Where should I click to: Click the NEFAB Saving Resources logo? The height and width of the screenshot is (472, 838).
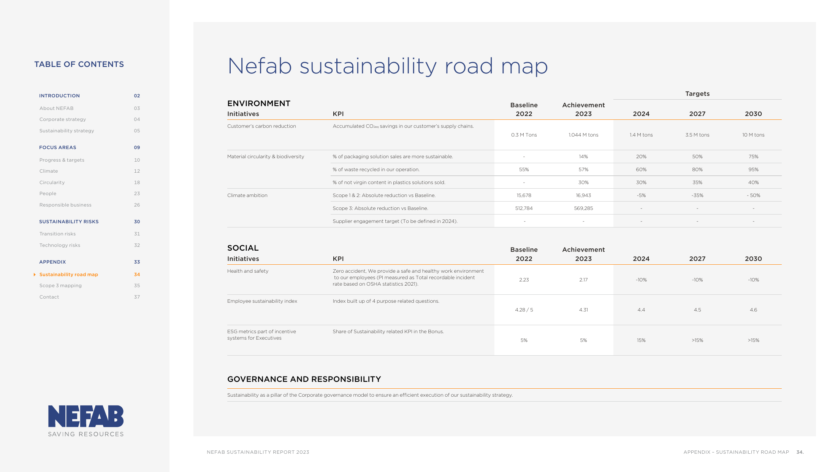86,421
